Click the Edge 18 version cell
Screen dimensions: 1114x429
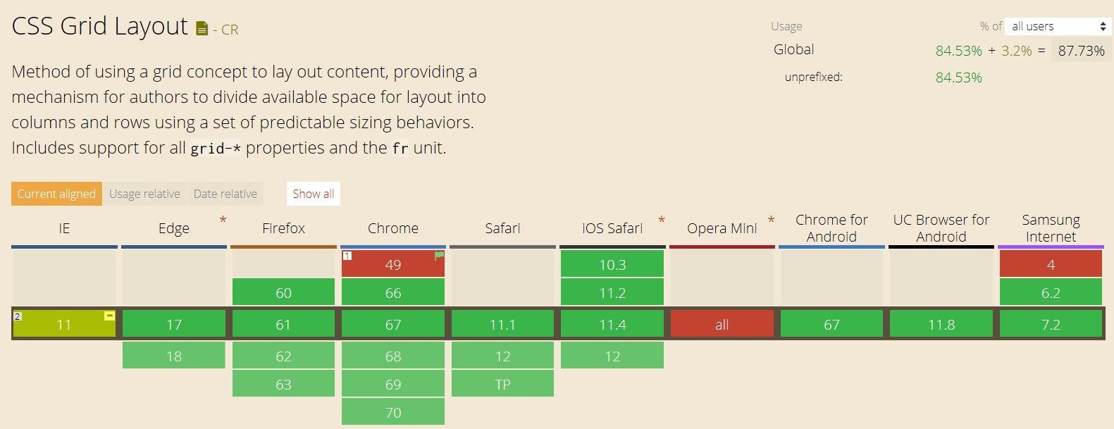[x=174, y=356]
